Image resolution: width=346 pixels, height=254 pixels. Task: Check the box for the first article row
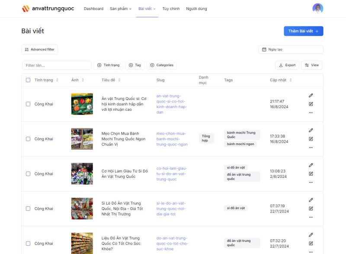tap(28, 104)
